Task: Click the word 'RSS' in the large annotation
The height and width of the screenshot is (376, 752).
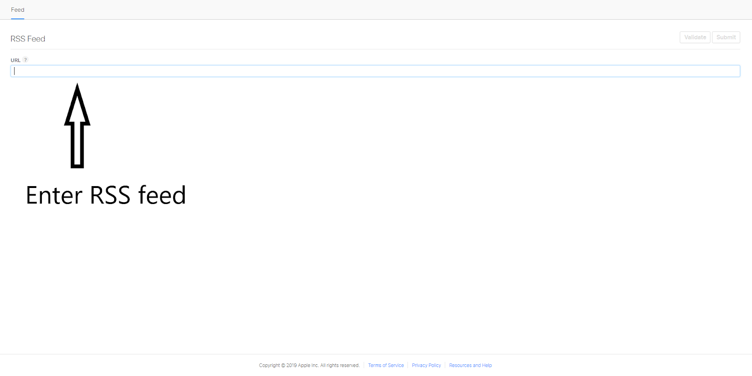Action: (110, 196)
